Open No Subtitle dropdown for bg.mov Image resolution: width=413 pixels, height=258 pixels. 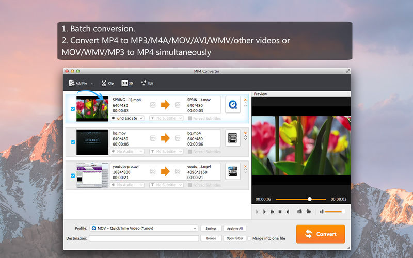[x=166, y=152]
